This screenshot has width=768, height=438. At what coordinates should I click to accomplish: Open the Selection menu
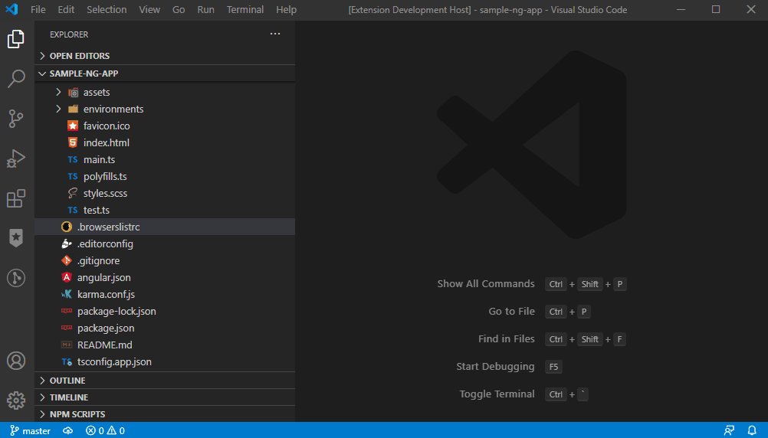point(107,10)
